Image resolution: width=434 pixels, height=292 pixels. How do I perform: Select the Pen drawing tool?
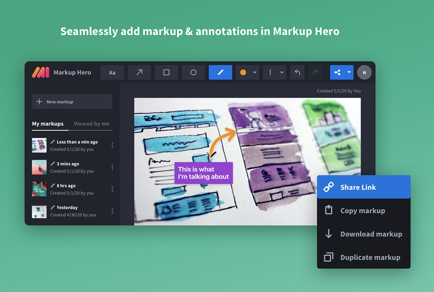[220, 72]
